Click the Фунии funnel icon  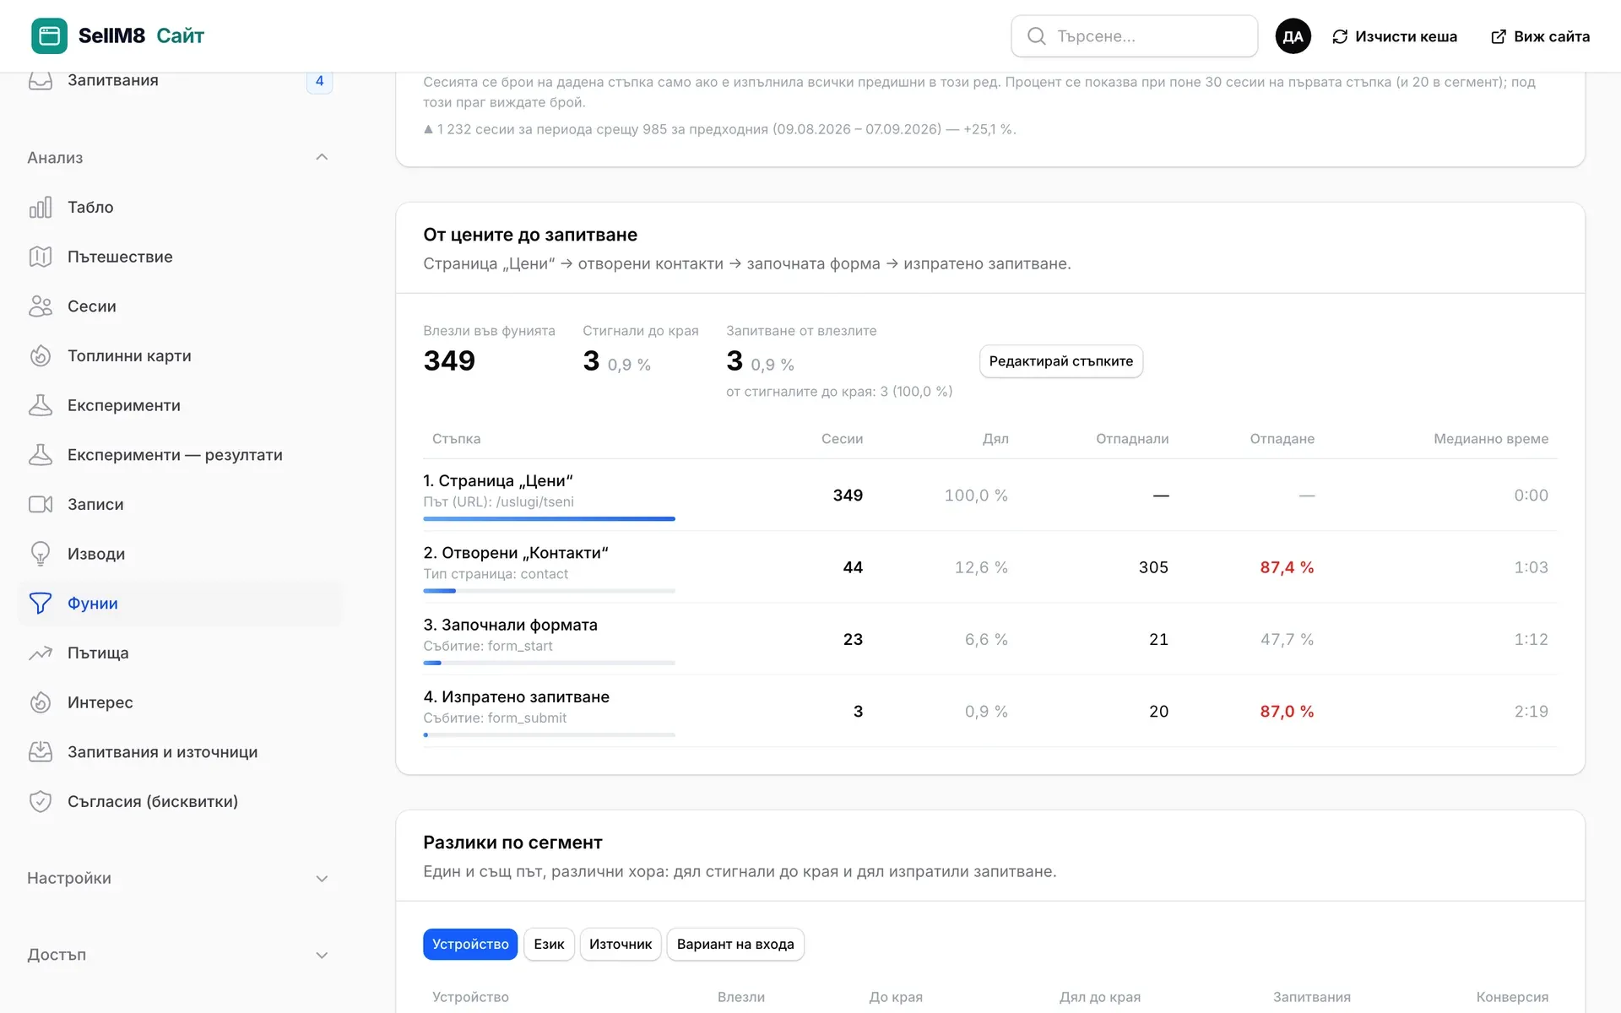click(41, 603)
